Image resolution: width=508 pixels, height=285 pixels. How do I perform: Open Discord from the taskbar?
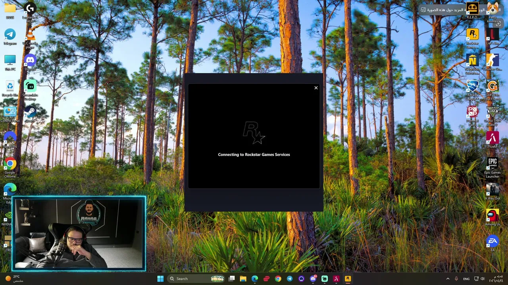click(313, 279)
